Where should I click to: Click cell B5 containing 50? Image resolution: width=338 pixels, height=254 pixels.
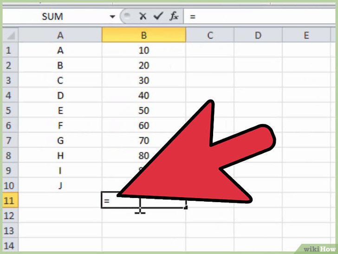(x=143, y=111)
